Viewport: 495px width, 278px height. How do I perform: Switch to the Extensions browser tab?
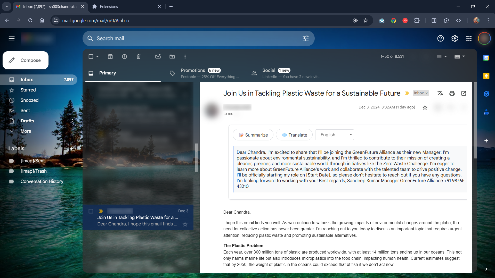[x=126, y=6]
